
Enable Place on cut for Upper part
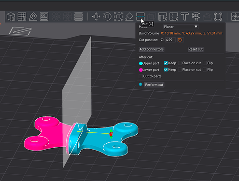pos(180,63)
